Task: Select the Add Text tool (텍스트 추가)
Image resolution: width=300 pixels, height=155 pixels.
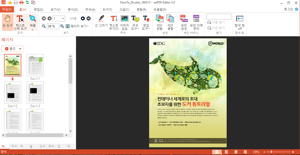Action: pos(114,22)
